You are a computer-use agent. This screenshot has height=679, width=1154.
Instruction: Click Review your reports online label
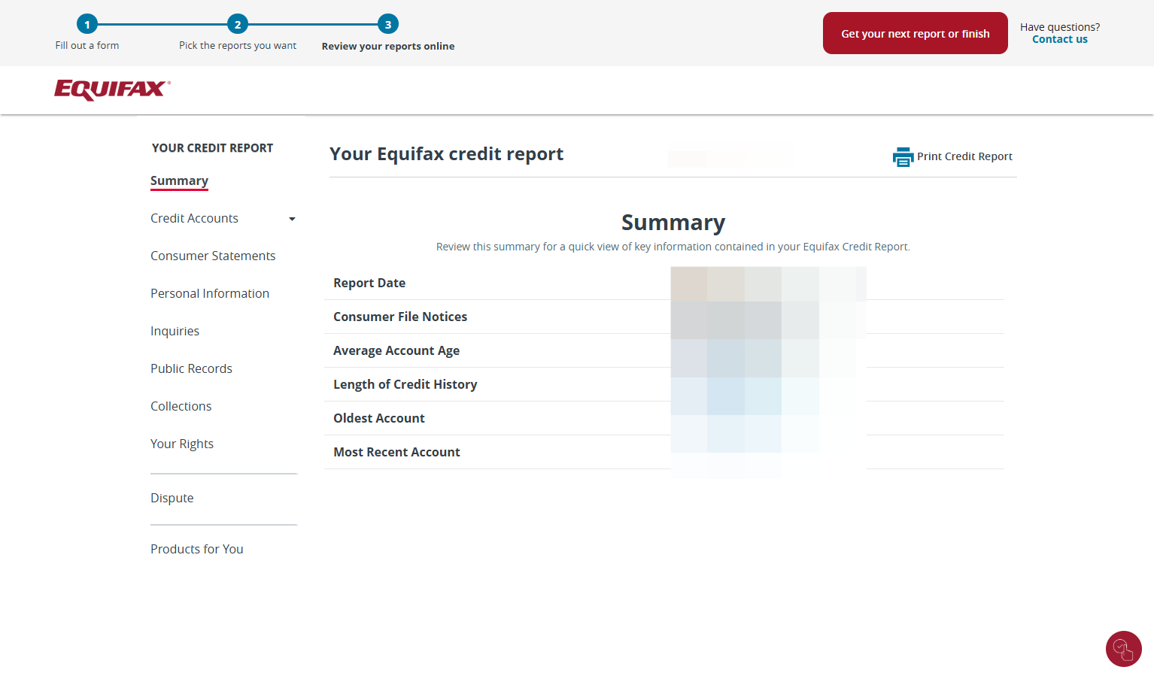(388, 46)
